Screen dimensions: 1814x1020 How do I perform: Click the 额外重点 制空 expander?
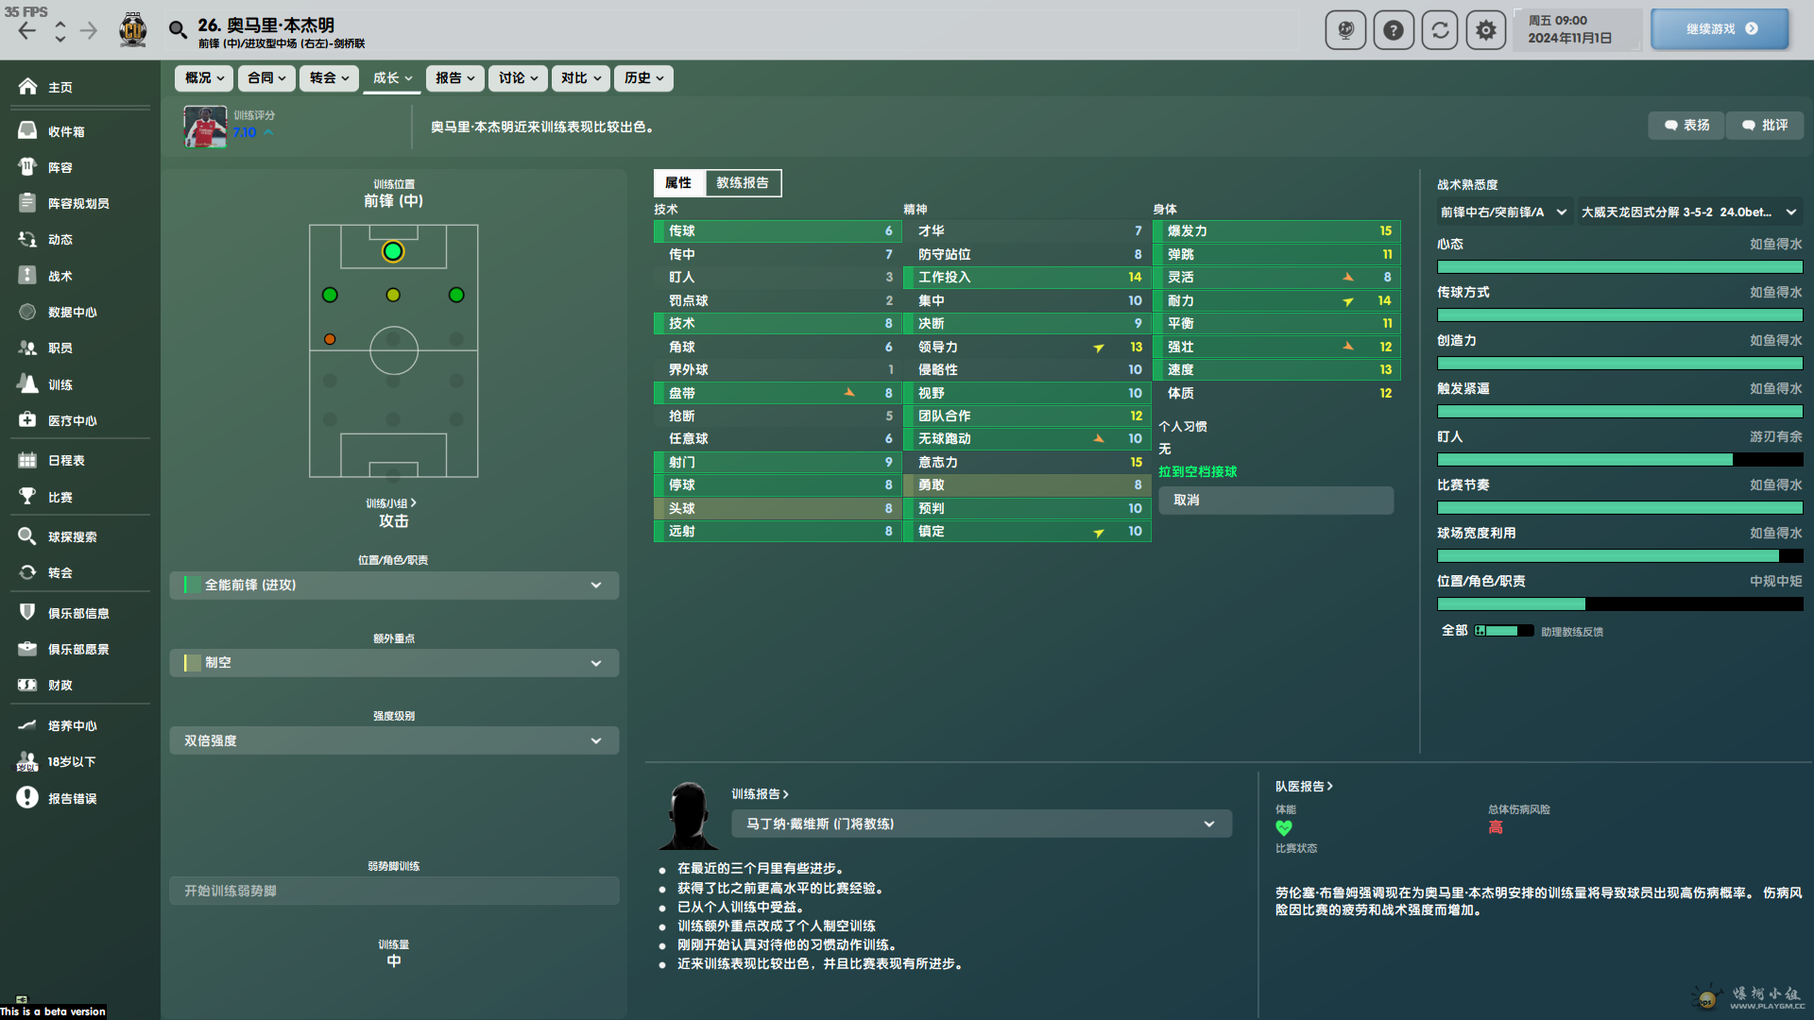[x=391, y=663]
